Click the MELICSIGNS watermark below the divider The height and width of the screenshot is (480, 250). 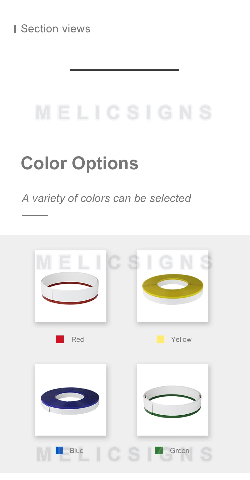(124, 112)
